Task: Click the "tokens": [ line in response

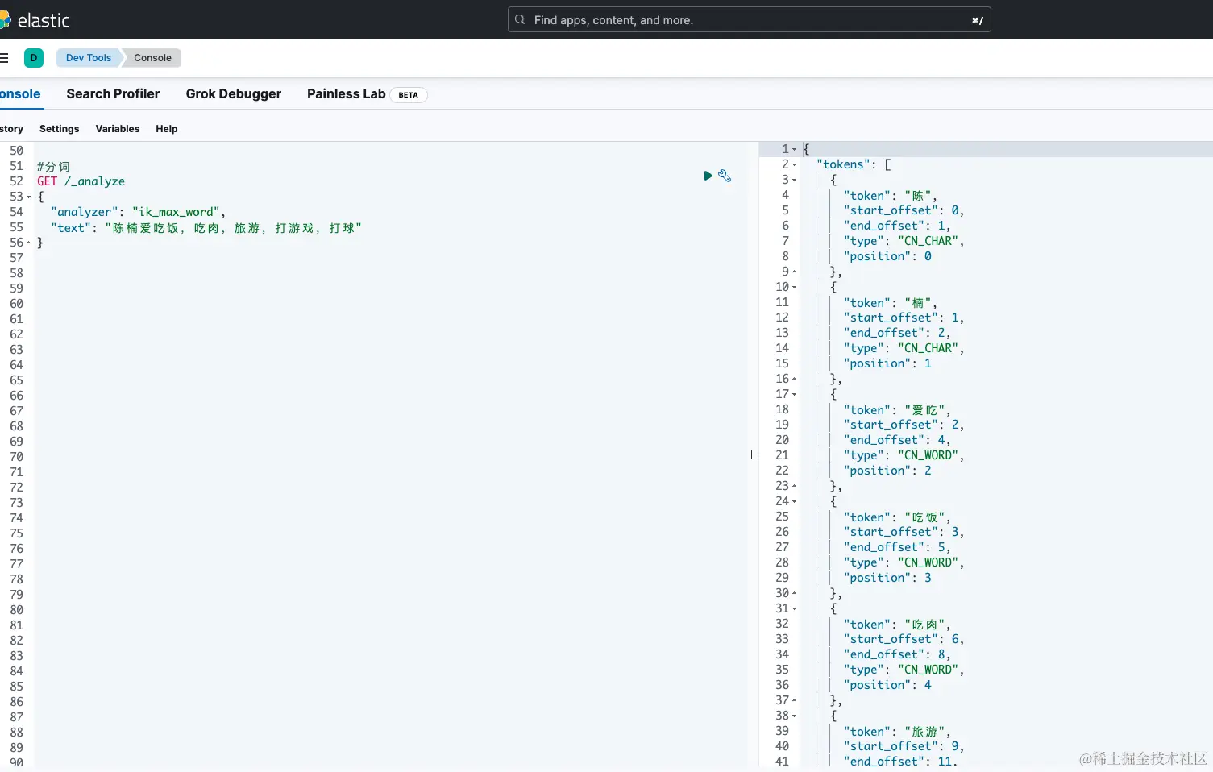Action: (x=854, y=164)
